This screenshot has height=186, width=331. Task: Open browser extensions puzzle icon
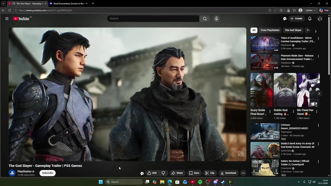(281, 10)
